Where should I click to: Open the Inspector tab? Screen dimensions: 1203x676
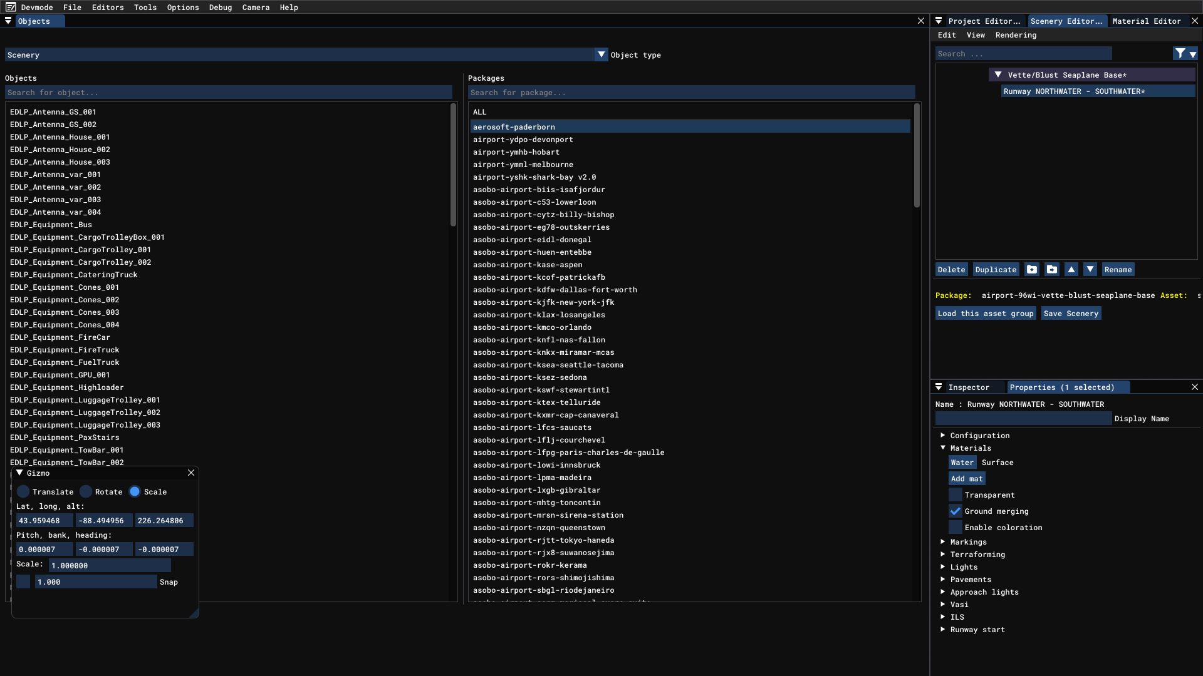969,387
